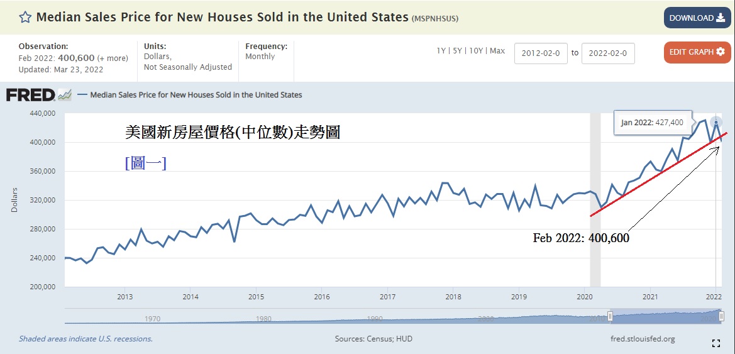The height and width of the screenshot is (354, 735).
Task: Click the right handle of range slider
Action: [721, 316]
